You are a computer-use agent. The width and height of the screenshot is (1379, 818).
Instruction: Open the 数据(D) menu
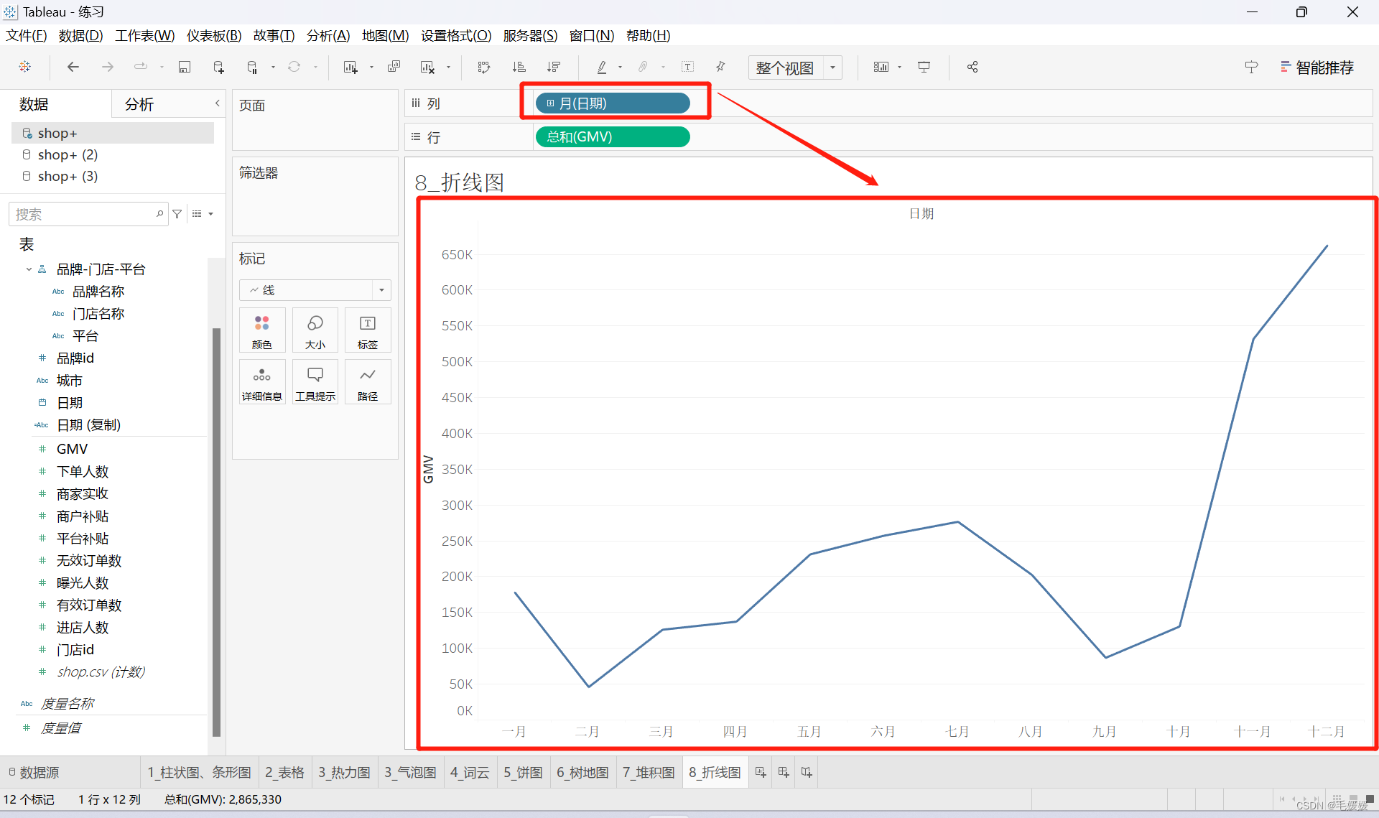coord(80,35)
